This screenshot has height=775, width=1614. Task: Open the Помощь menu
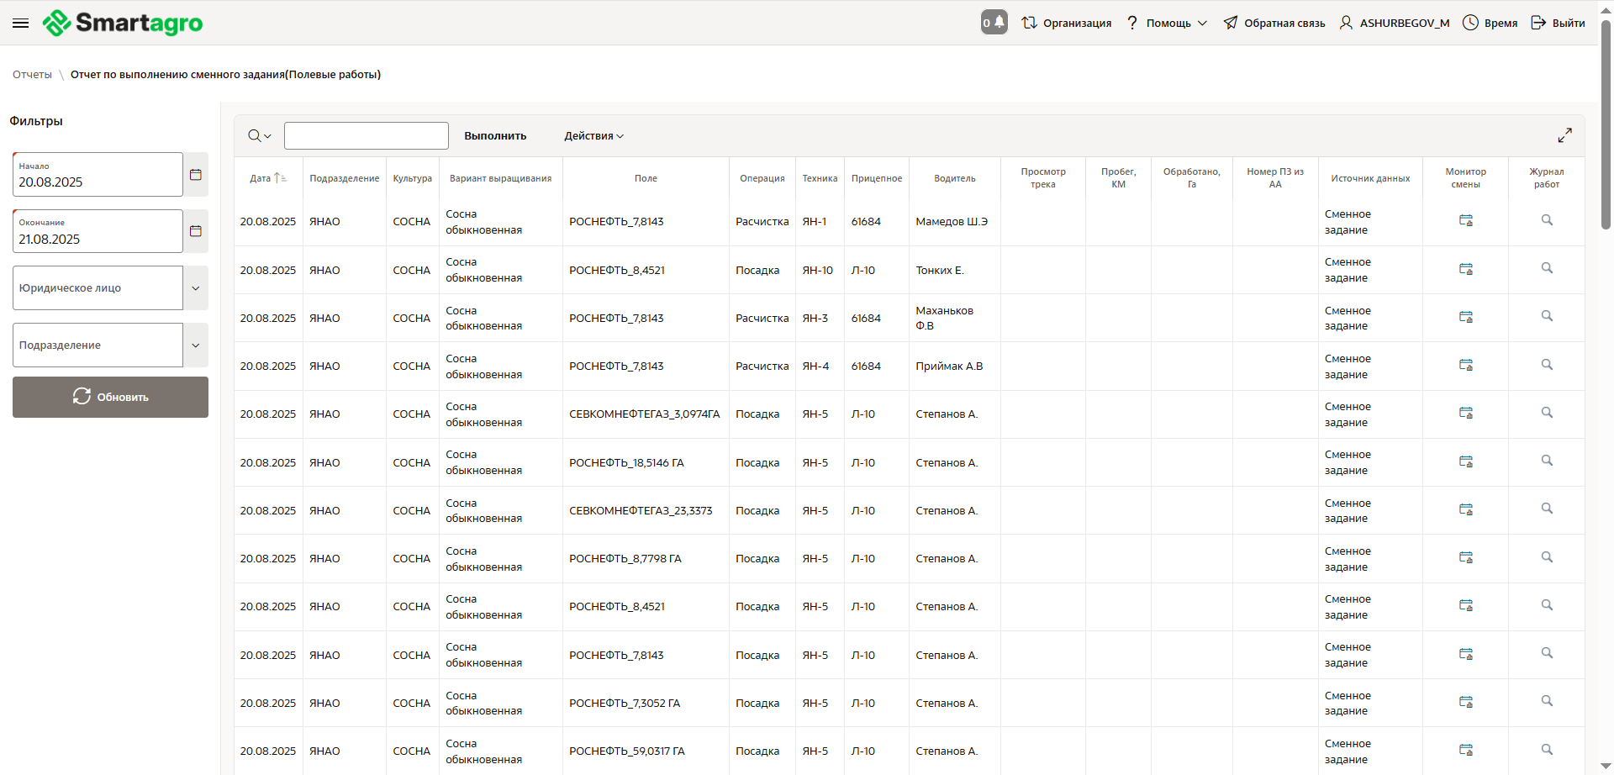click(x=1168, y=23)
